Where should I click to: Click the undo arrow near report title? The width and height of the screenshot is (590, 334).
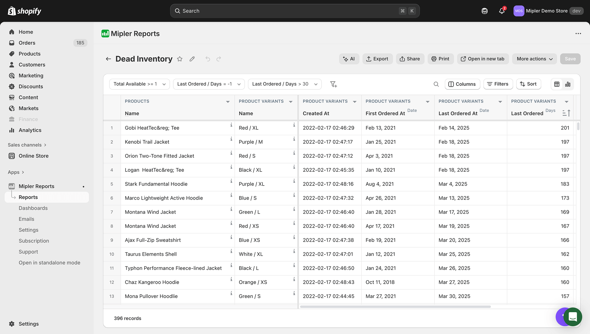tap(208, 59)
